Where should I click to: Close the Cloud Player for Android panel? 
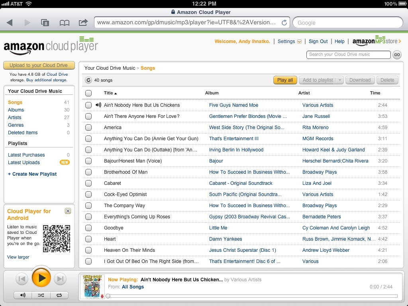(x=68, y=211)
